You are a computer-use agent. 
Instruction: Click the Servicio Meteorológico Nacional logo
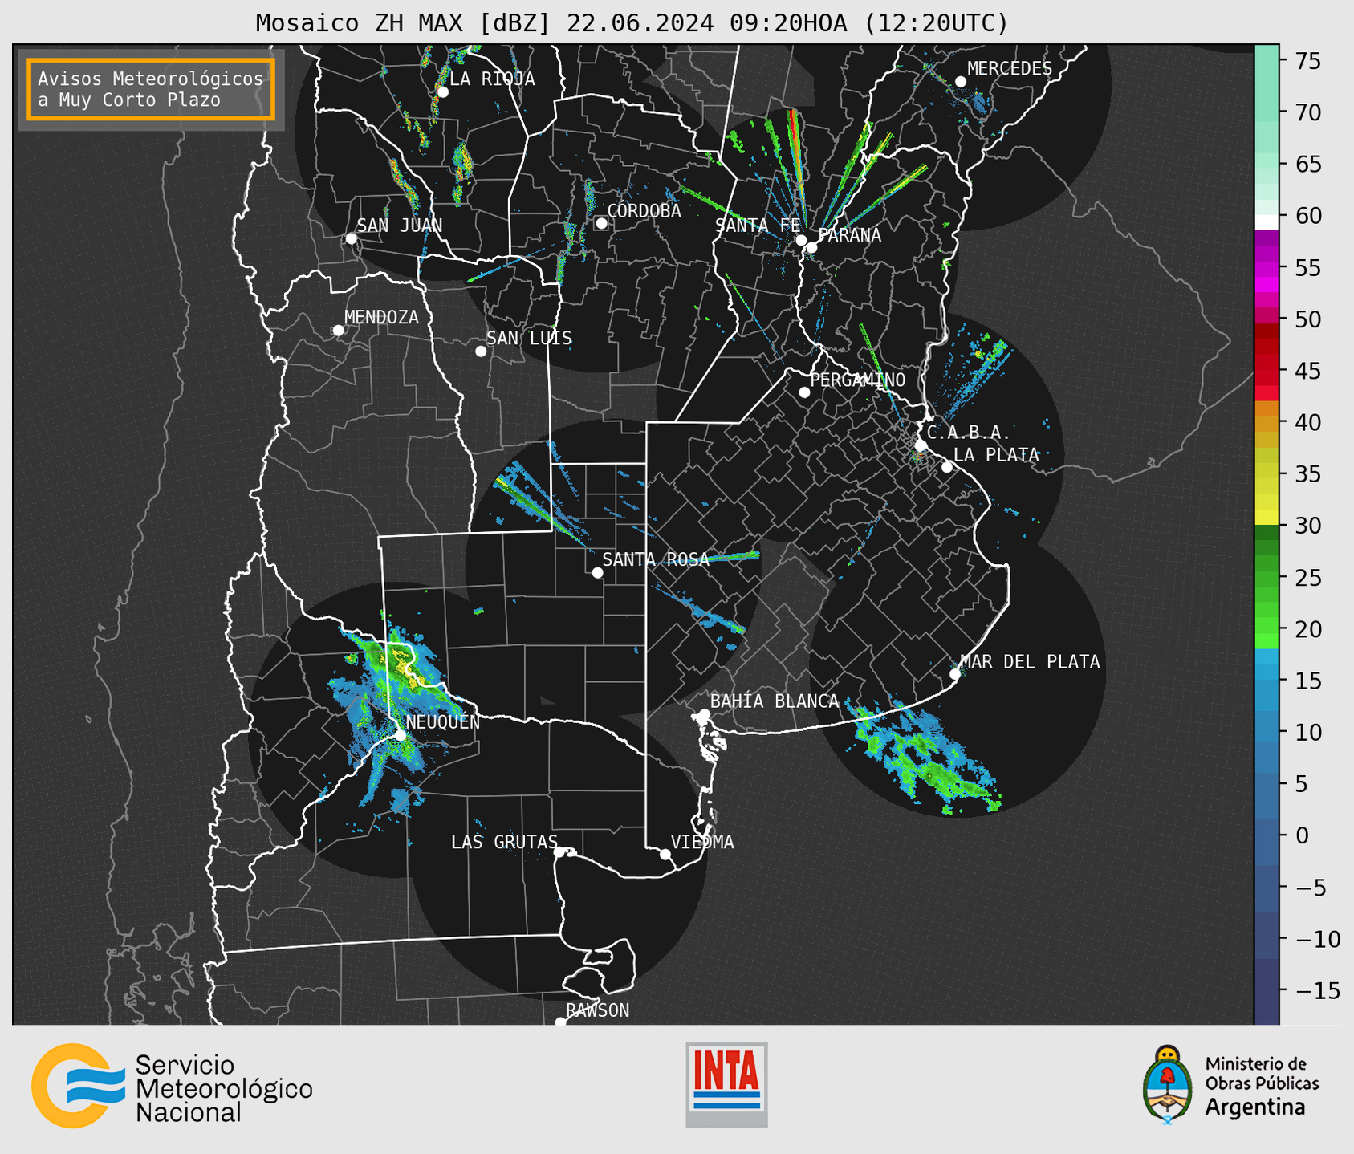click(x=172, y=1086)
